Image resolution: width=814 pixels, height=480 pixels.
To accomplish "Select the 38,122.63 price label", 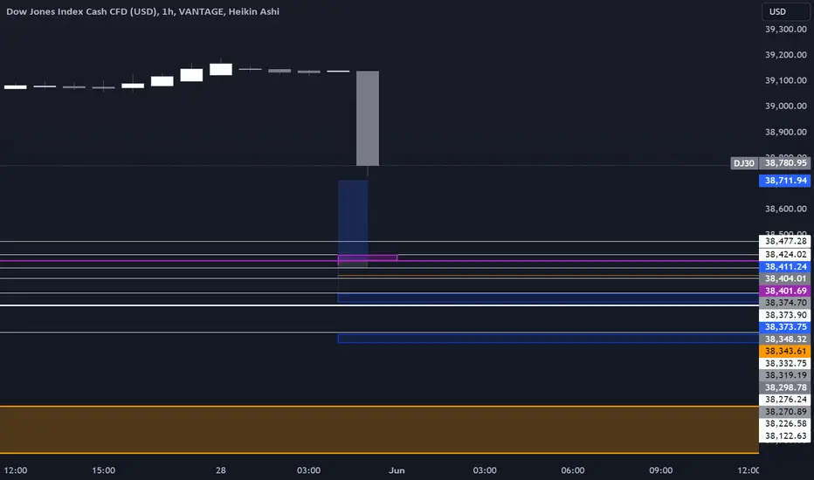I will (785, 435).
